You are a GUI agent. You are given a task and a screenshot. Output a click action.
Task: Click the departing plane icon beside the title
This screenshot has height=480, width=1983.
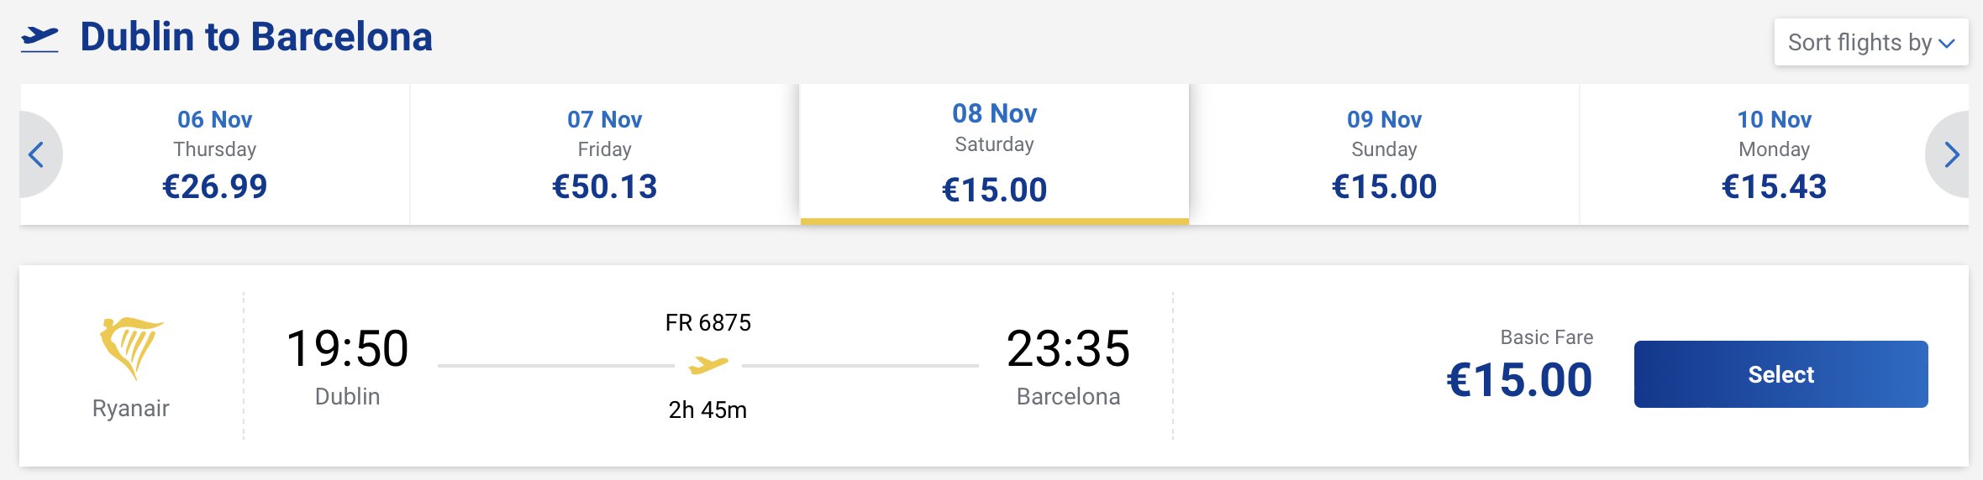pyautogui.click(x=39, y=39)
